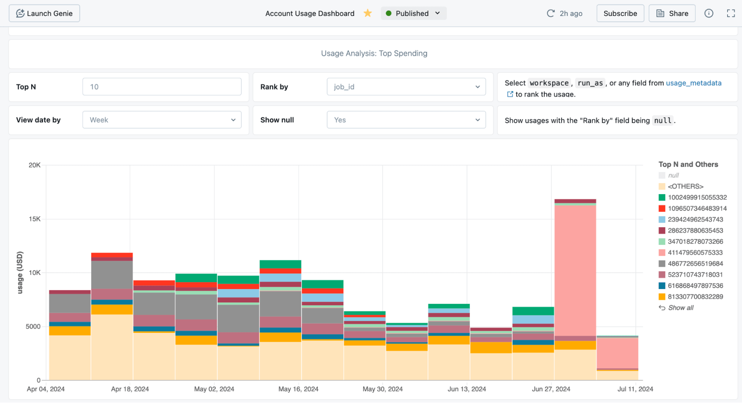742x403 pixels.
Task: Open the Rank by job_id dropdown
Action: point(406,87)
